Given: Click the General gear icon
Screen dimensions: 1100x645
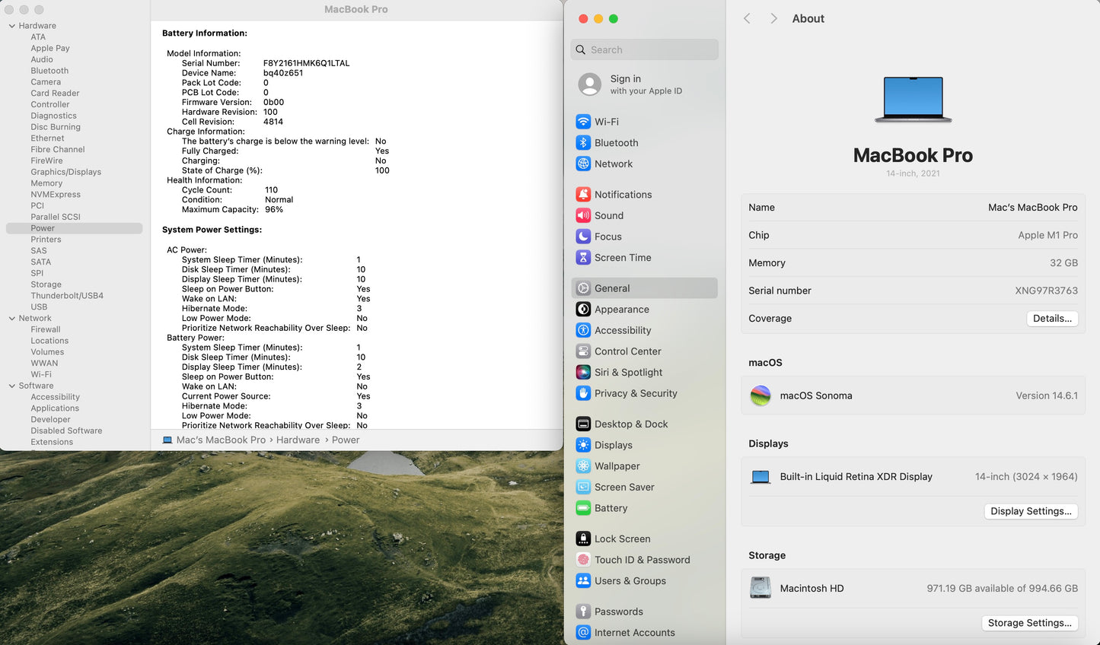Looking at the screenshot, I should point(583,288).
